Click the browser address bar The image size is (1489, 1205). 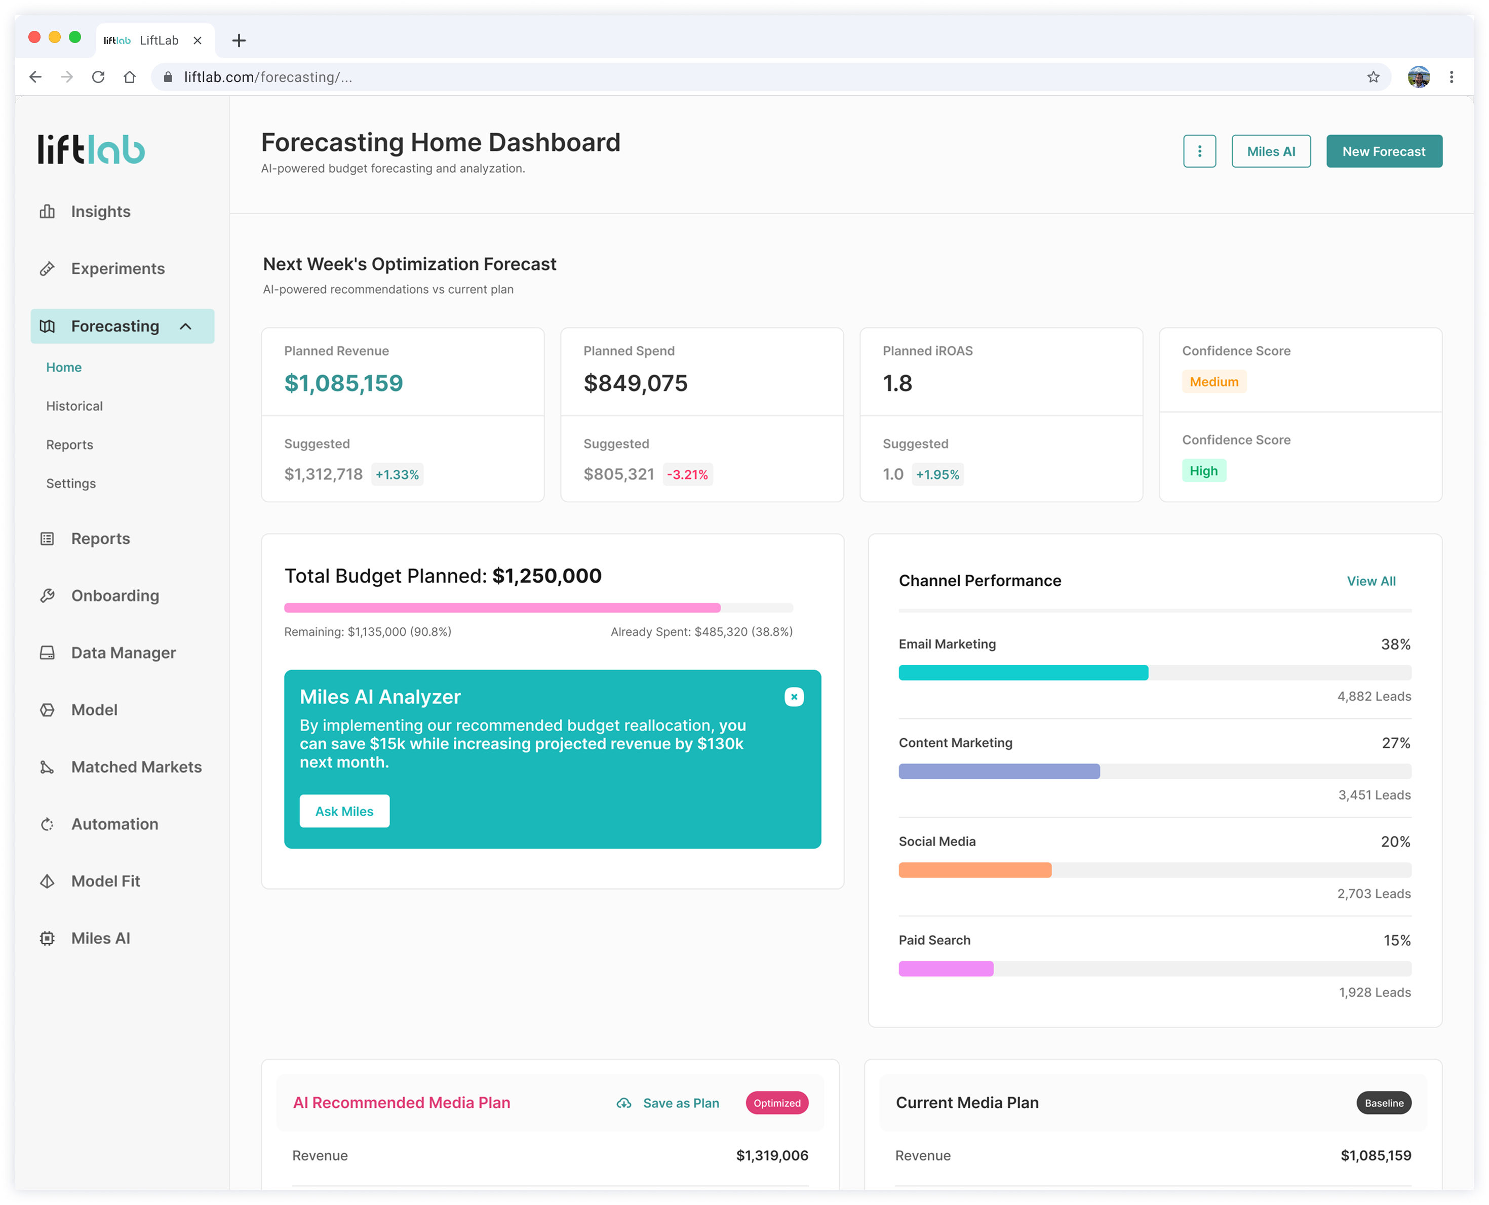[x=770, y=77]
